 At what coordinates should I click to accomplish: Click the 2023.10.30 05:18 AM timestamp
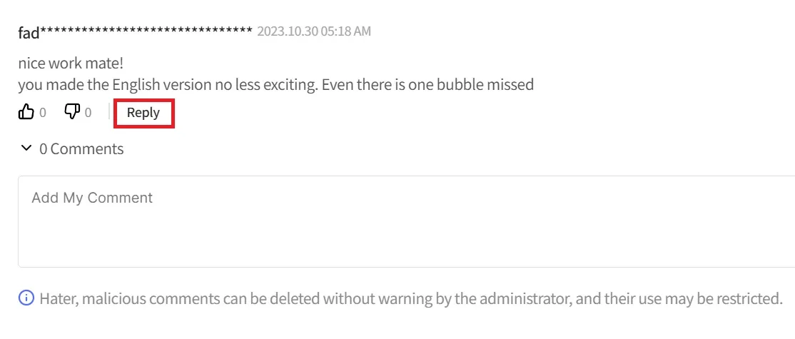click(x=314, y=31)
